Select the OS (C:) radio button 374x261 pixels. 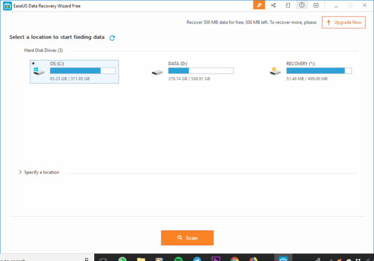click(33, 63)
